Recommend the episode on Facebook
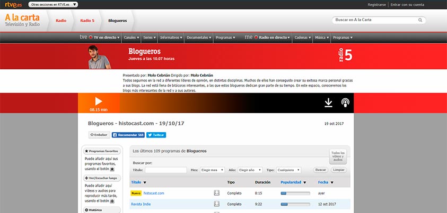This screenshot has height=213, width=447. 128,135
